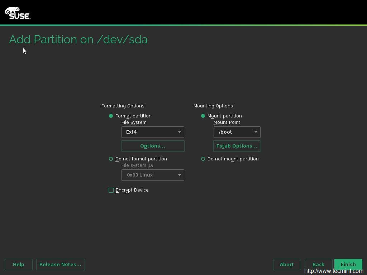The image size is (367, 275).
Task: View the Release Notes...
Action: coord(60,265)
